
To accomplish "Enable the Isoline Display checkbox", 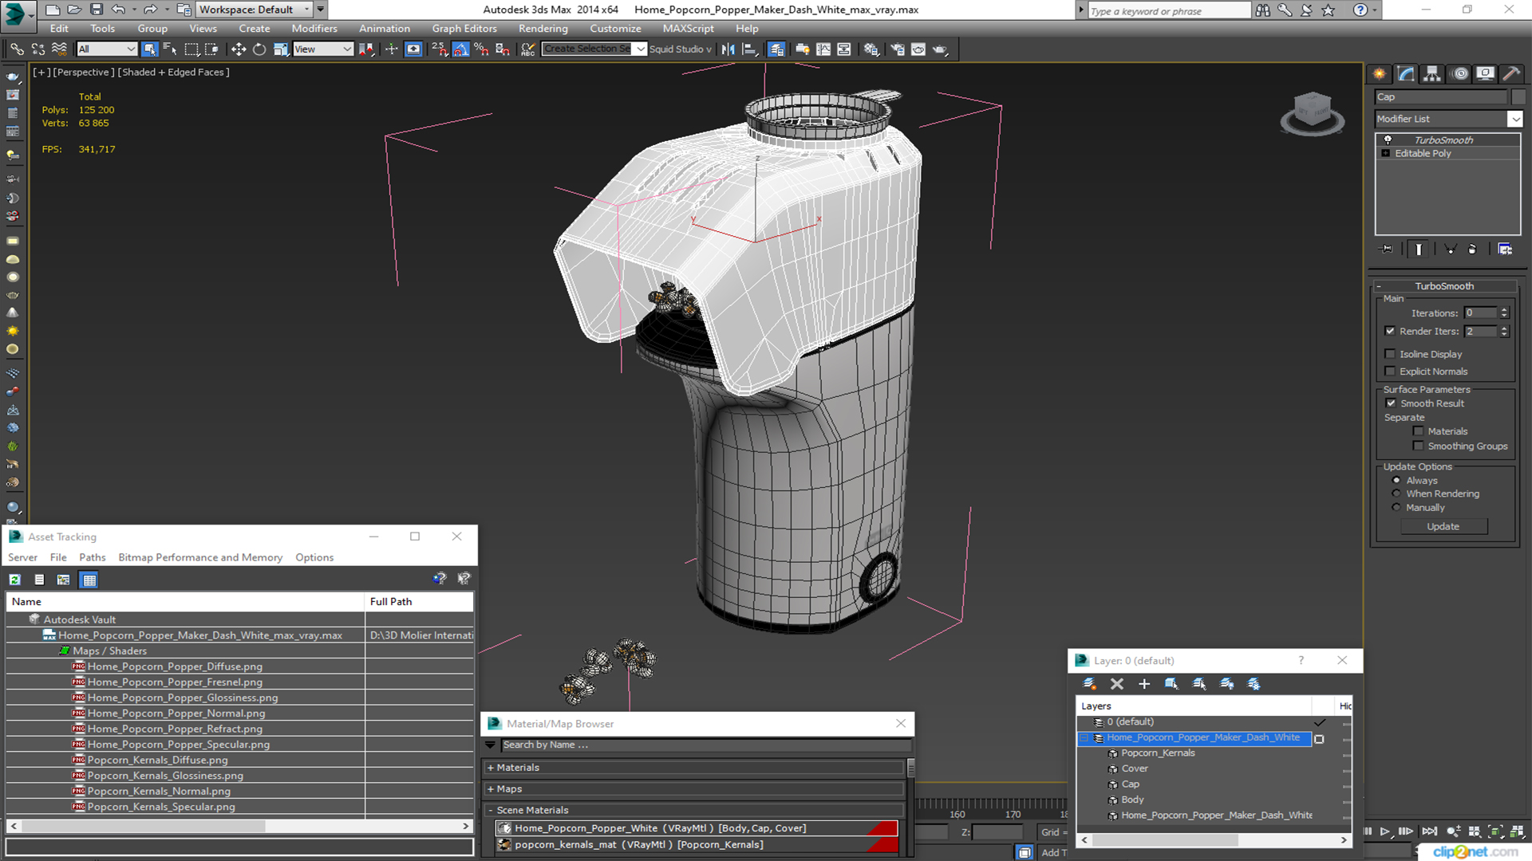I will tap(1390, 354).
